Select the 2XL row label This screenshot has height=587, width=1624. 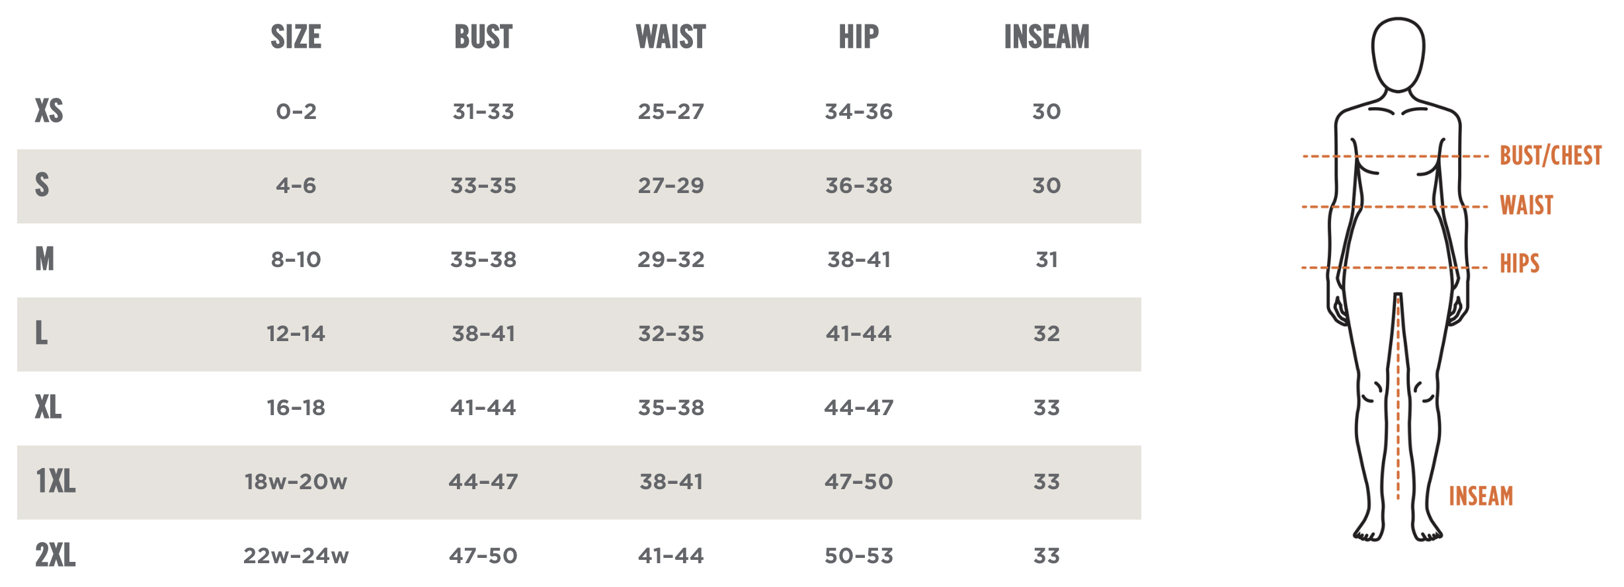pos(56,555)
